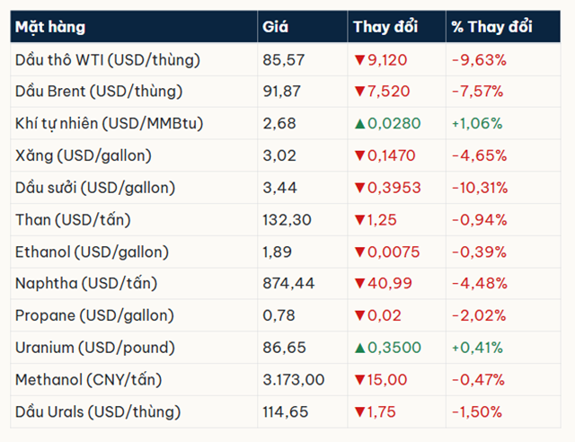Click the red down arrow for WTI crude
The height and width of the screenshot is (442, 575).
tap(359, 60)
